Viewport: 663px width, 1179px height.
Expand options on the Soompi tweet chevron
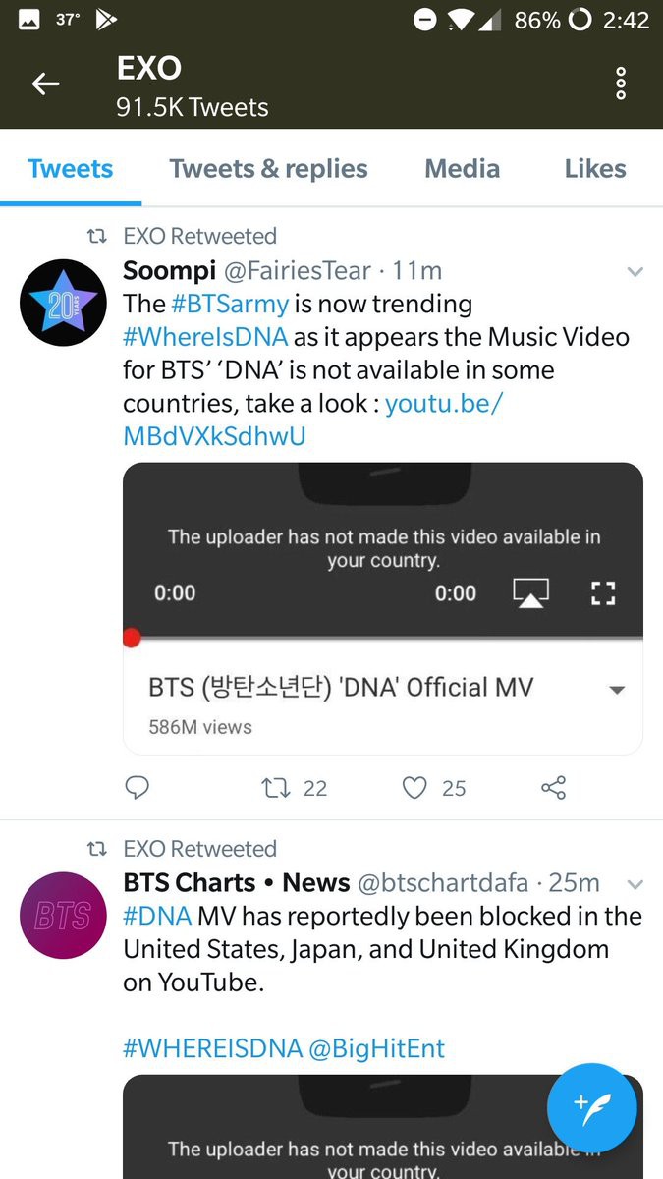pyautogui.click(x=635, y=272)
